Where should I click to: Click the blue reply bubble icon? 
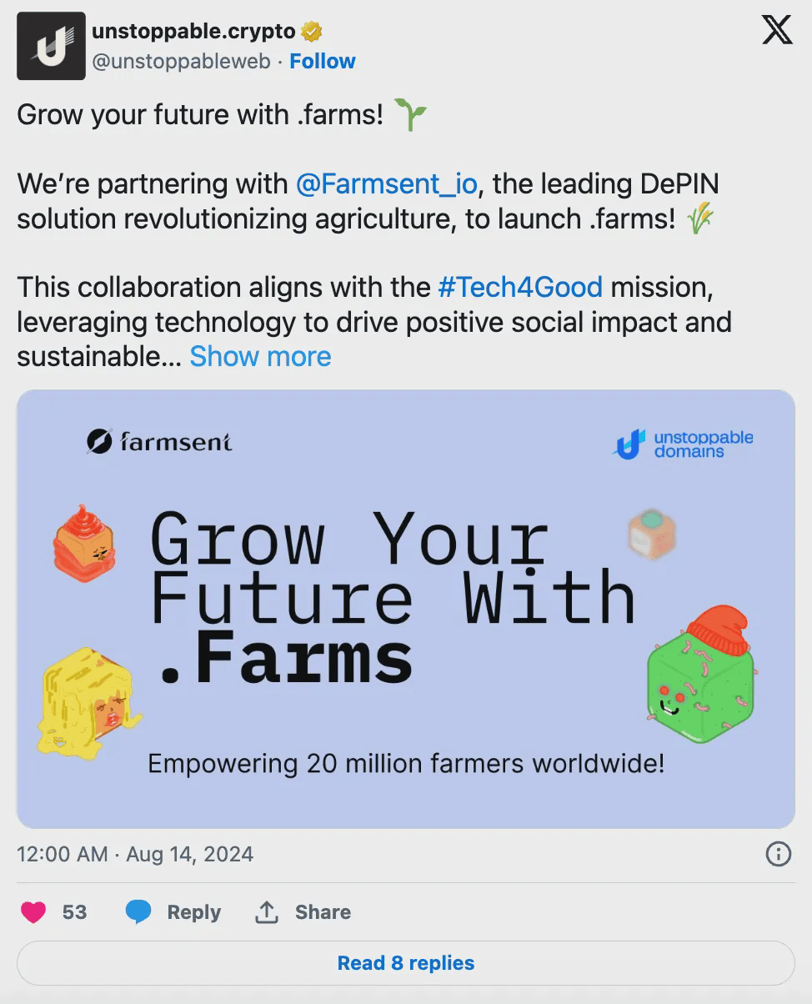138,912
